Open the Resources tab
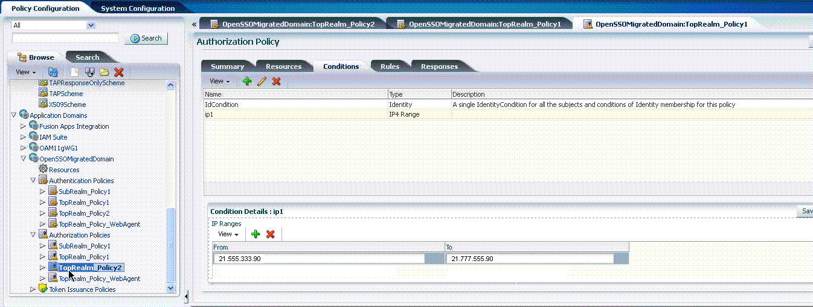Viewport: 813px width, 307px height. (x=283, y=66)
